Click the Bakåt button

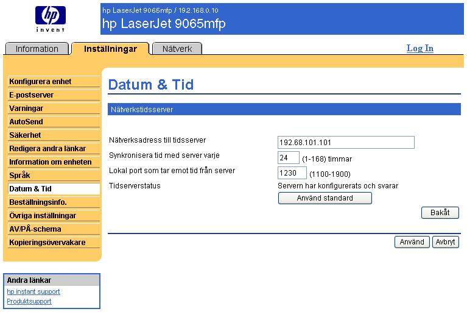[440, 213]
